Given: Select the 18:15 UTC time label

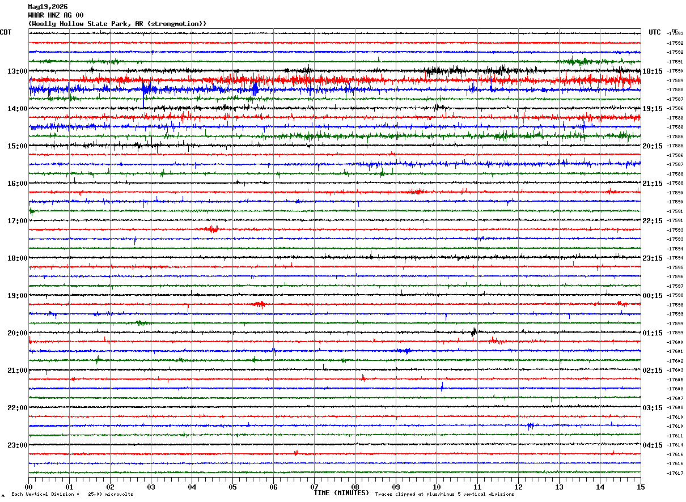Looking at the screenshot, I should pos(652,71).
